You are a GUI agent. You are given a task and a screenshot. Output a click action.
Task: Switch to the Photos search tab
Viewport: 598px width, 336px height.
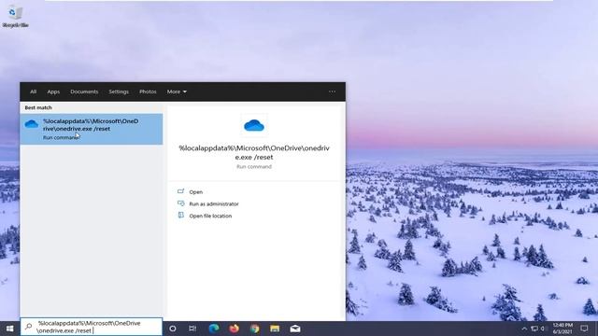(148, 91)
